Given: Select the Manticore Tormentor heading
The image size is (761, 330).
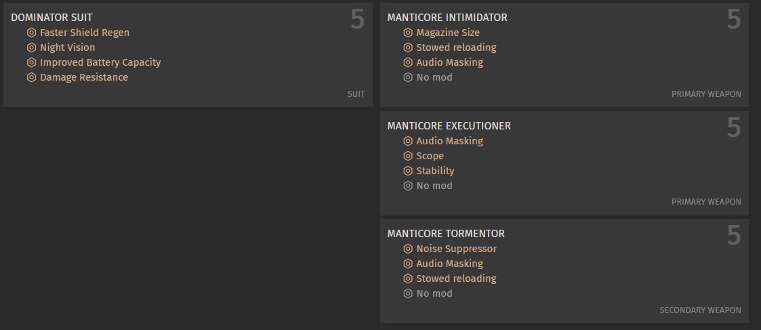Looking at the screenshot, I should click(x=446, y=233).
